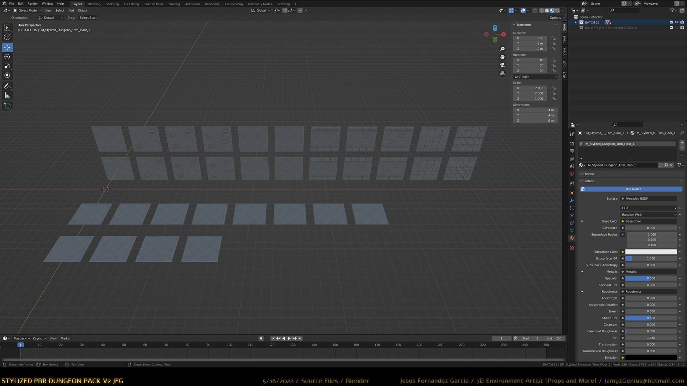Open Tool properties tab icon

572,134
